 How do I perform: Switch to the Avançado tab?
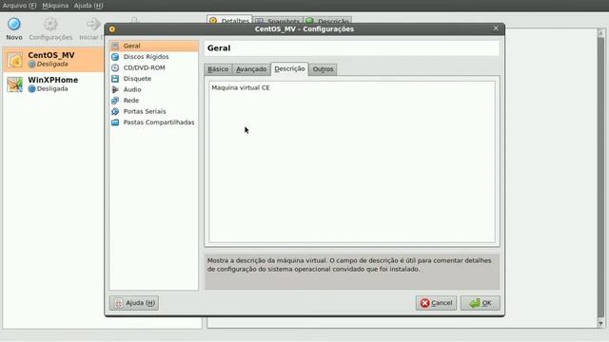(x=251, y=69)
